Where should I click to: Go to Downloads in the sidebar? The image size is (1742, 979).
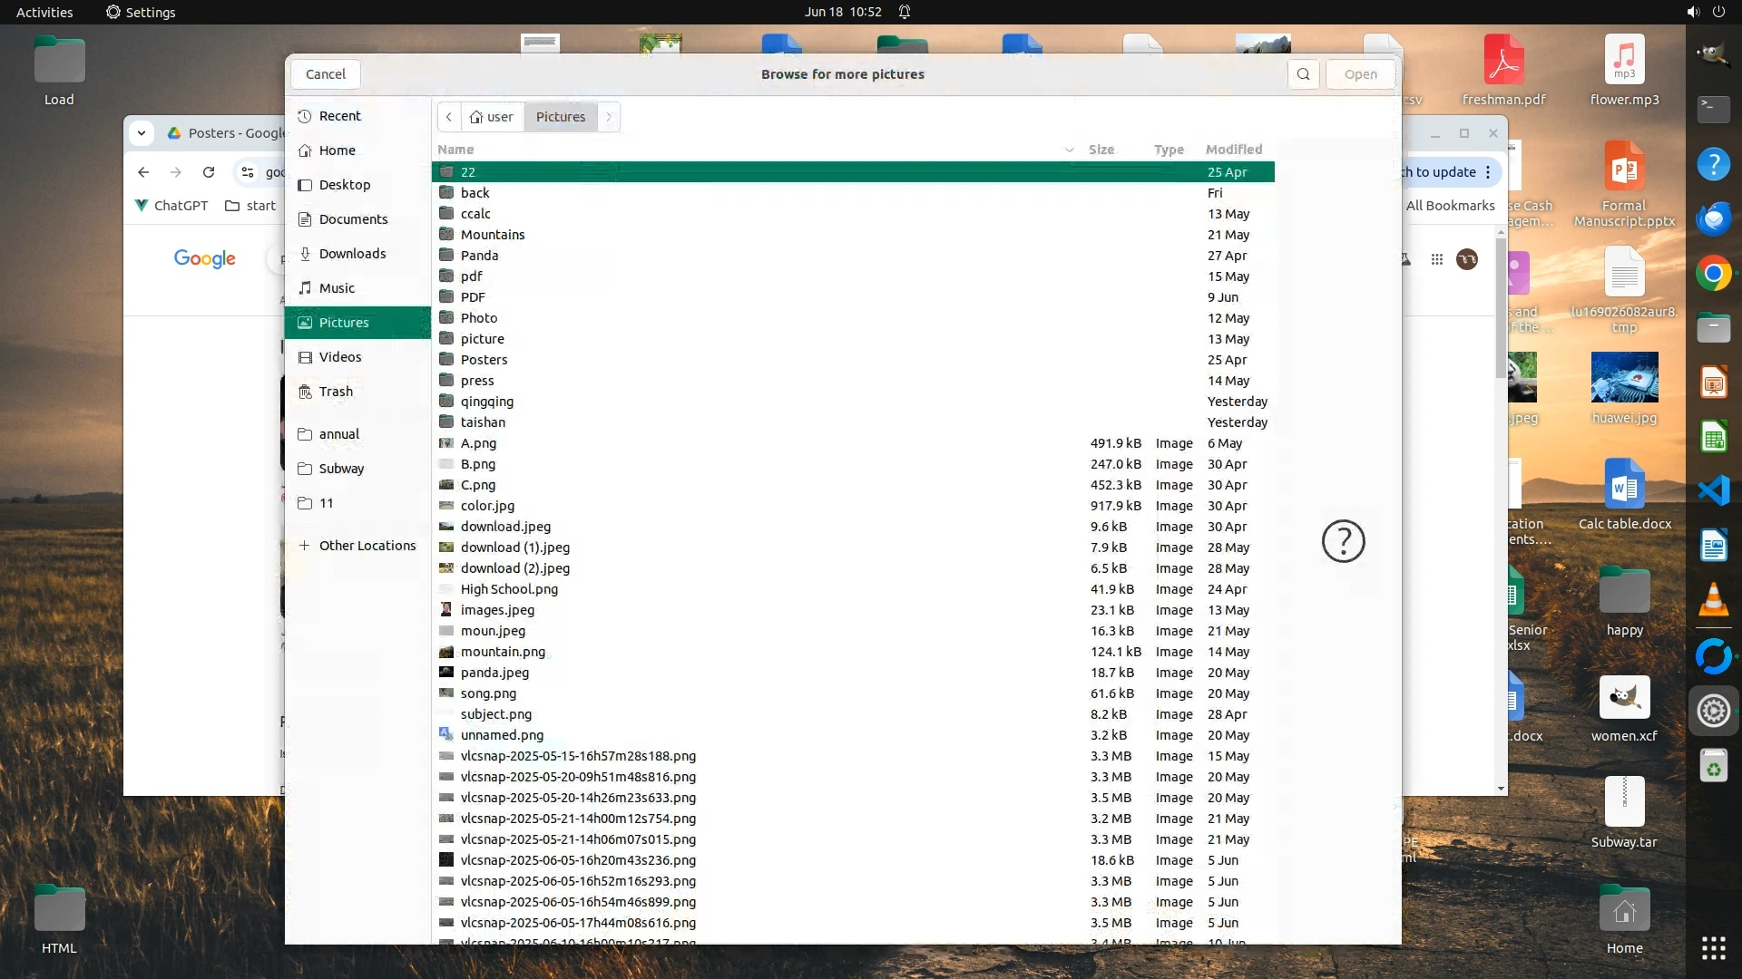(352, 254)
